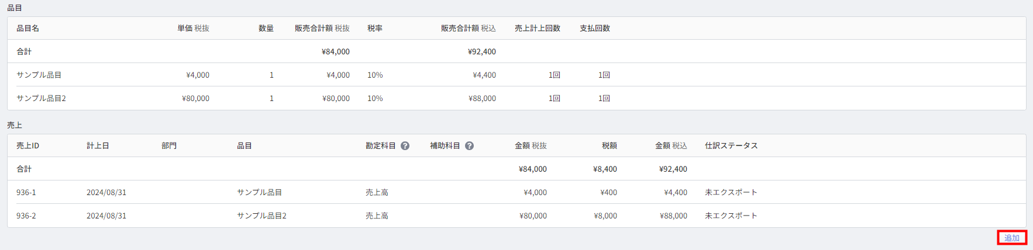The height and width of the screenshot is (250, 1033).
Task: Click the 仕訳ステータス column header
Action: click(731, 145)
